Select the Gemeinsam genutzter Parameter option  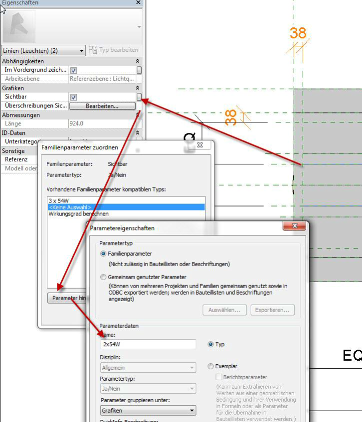click(103, 277)
